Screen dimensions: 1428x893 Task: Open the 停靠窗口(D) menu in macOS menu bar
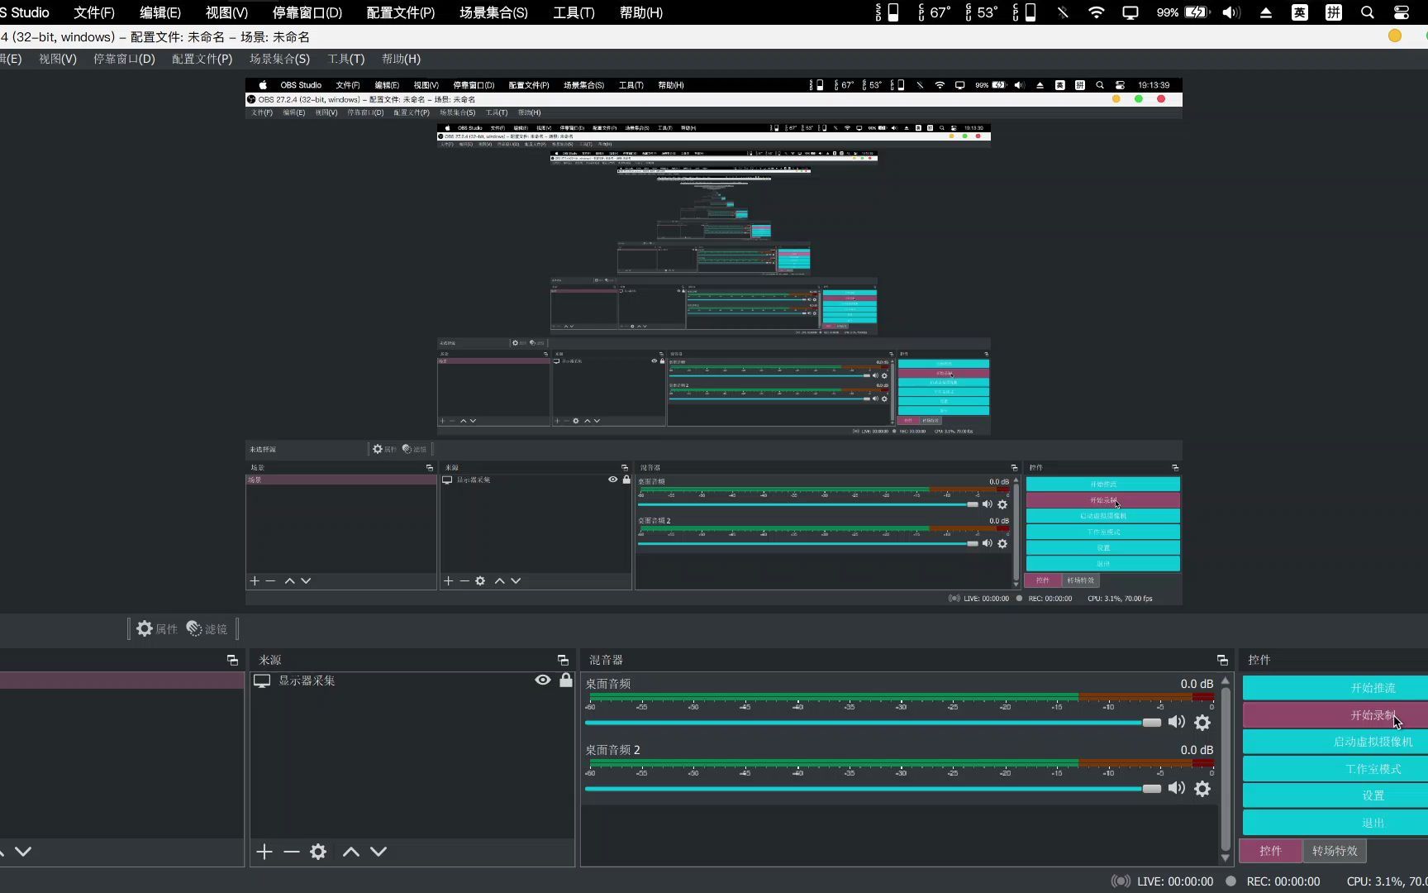click(307, 12)
